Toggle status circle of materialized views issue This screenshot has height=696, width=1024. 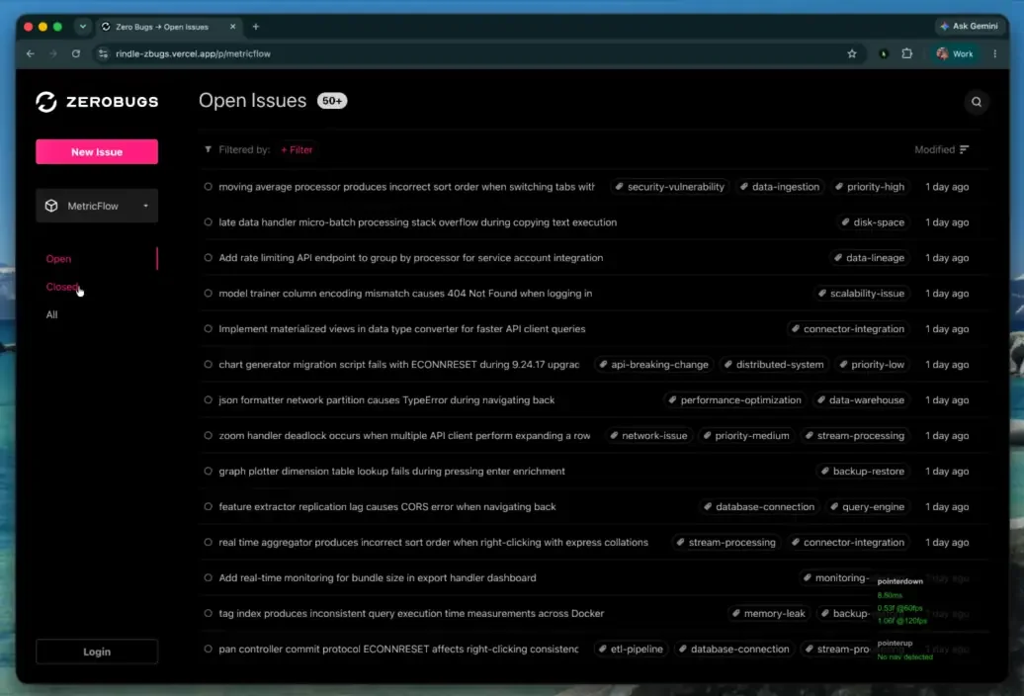[208, 329]
